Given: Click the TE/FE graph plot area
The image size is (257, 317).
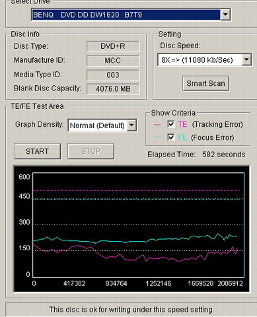Looking at the screenshot, I should pyautogui.click(x=139, y=225).
